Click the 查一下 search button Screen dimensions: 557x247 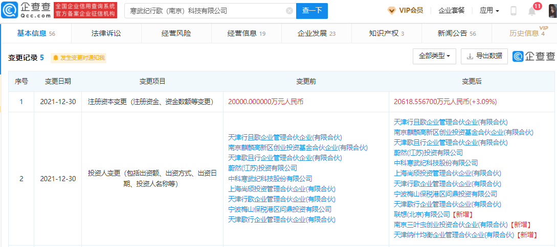(x=312, y=11)
